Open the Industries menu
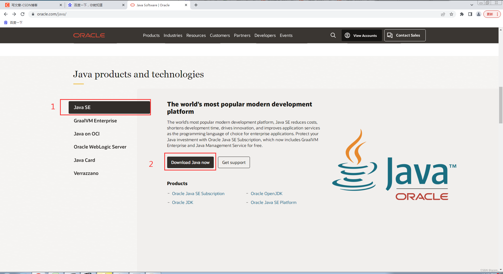Image resolution: width=503 pixels, height=274 pixels. (x=173, y=35)
